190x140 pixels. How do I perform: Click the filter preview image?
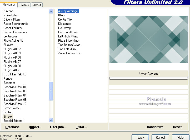pos(148,40)
